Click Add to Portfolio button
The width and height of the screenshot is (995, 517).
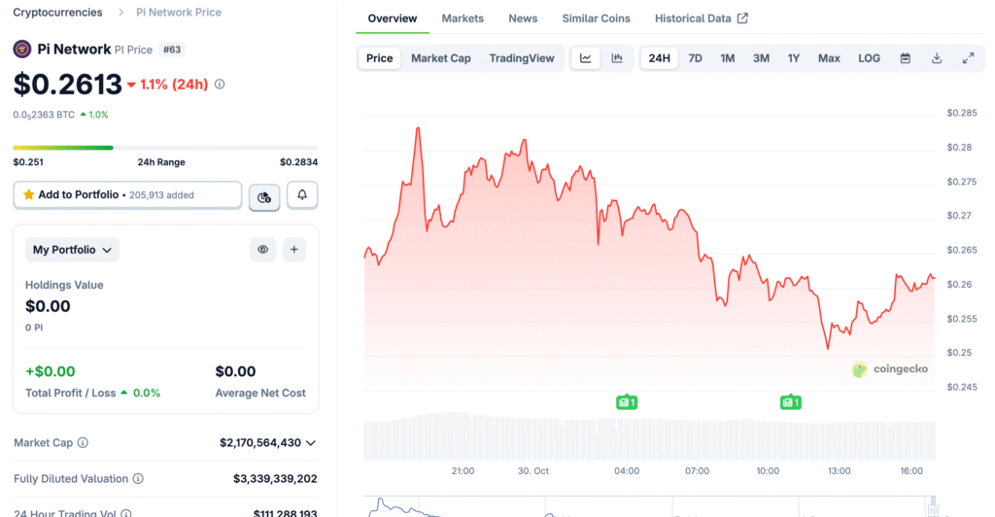pos(127,195)
